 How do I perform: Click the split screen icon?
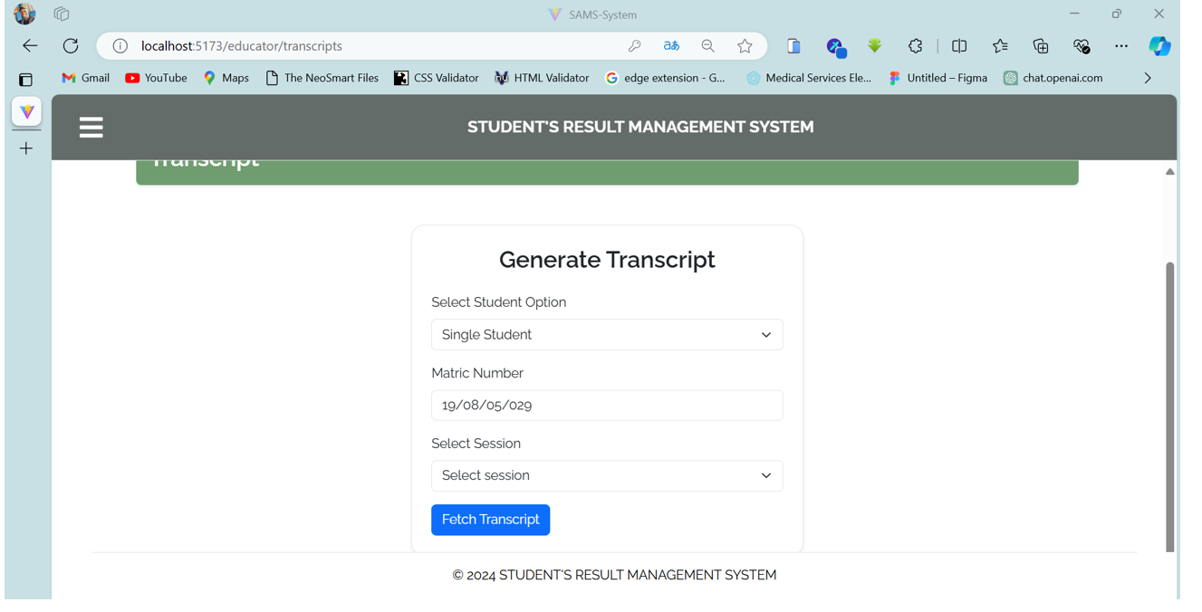coord(959,46)
